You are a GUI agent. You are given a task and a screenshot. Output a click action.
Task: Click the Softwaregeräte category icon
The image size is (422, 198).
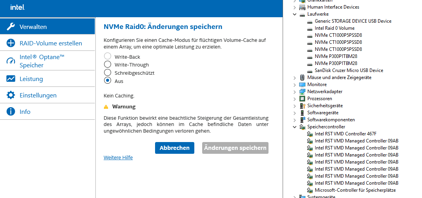(302, 113)
